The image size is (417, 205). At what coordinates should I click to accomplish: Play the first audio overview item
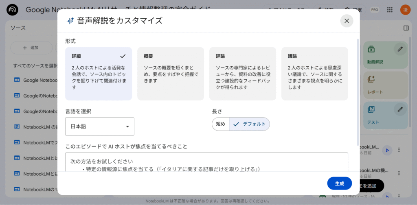click(x=387, y=150)
